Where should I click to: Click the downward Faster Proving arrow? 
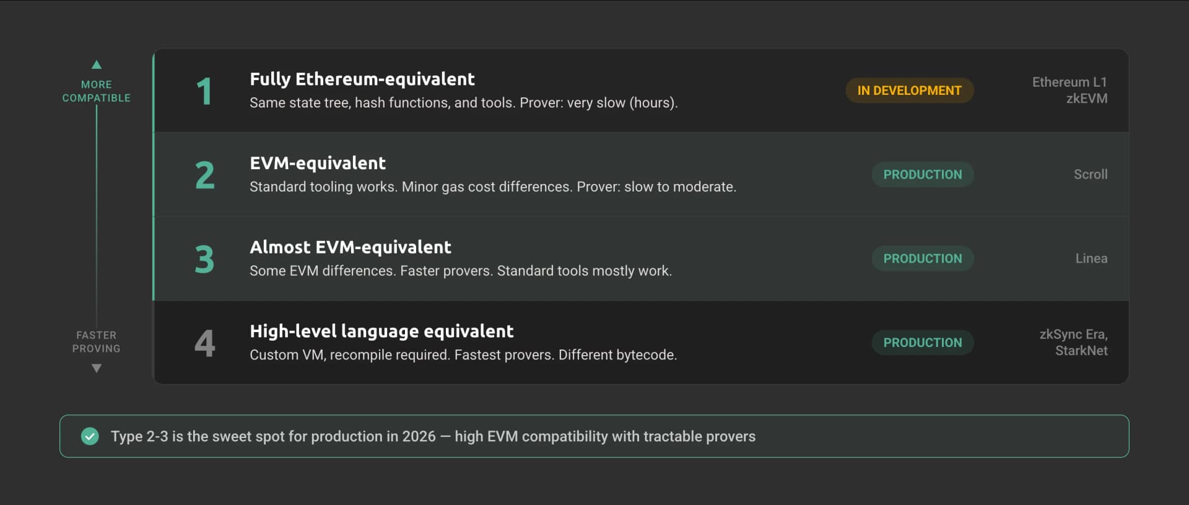[97, 368]
